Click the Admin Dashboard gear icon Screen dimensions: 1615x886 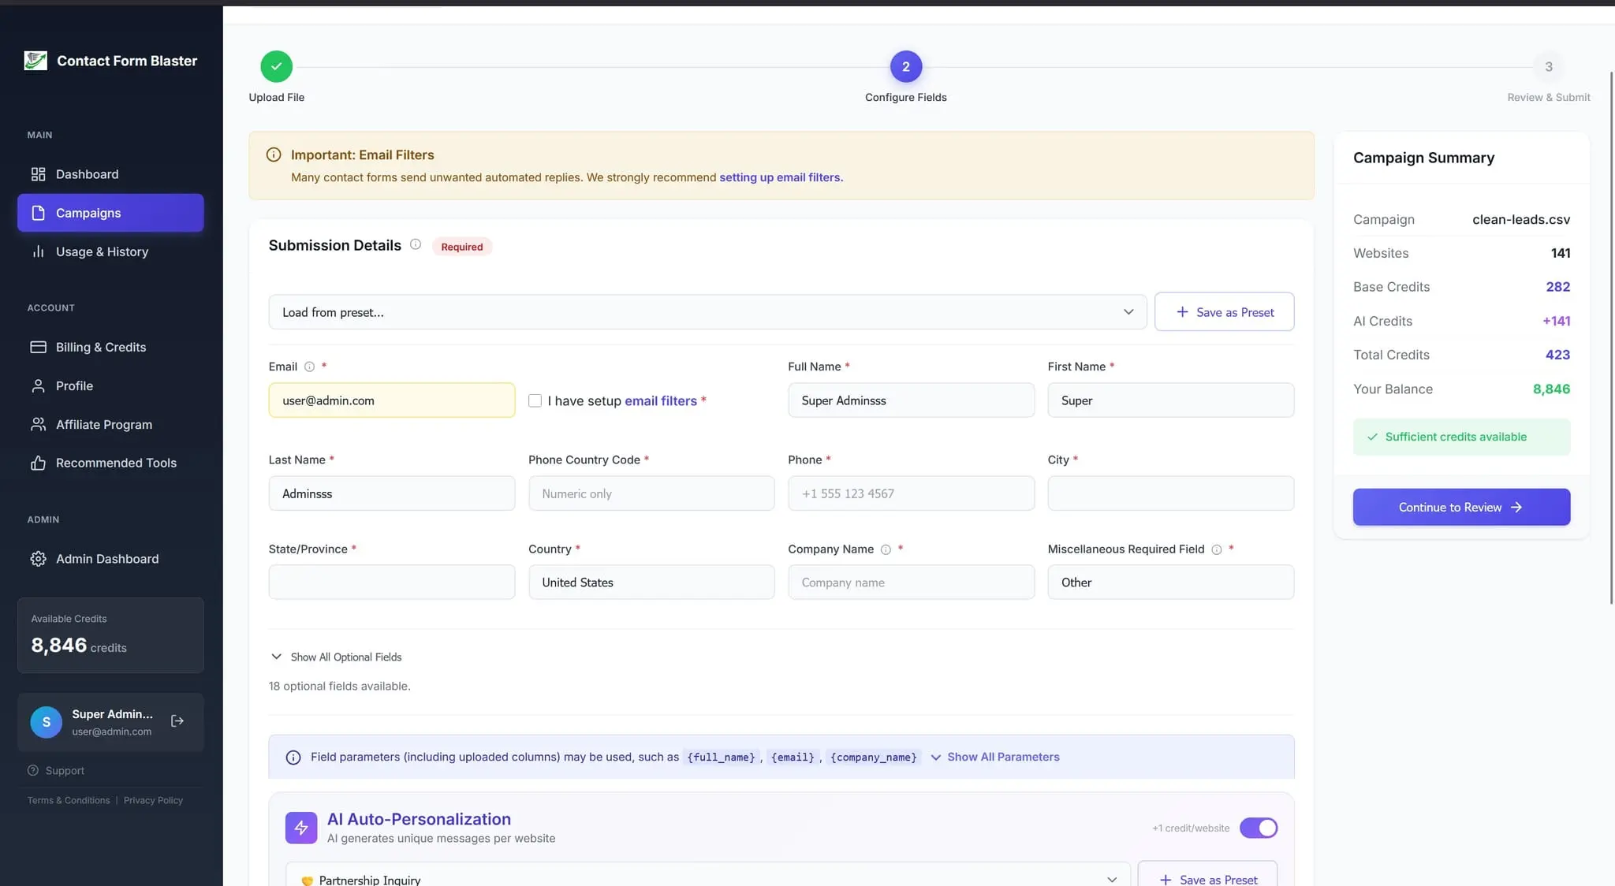coord(38,559)
